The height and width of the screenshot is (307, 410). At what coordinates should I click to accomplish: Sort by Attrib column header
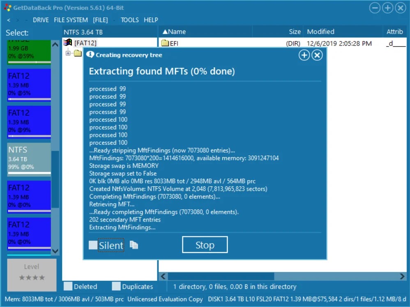pyautogui.click(x=394, y=32)
